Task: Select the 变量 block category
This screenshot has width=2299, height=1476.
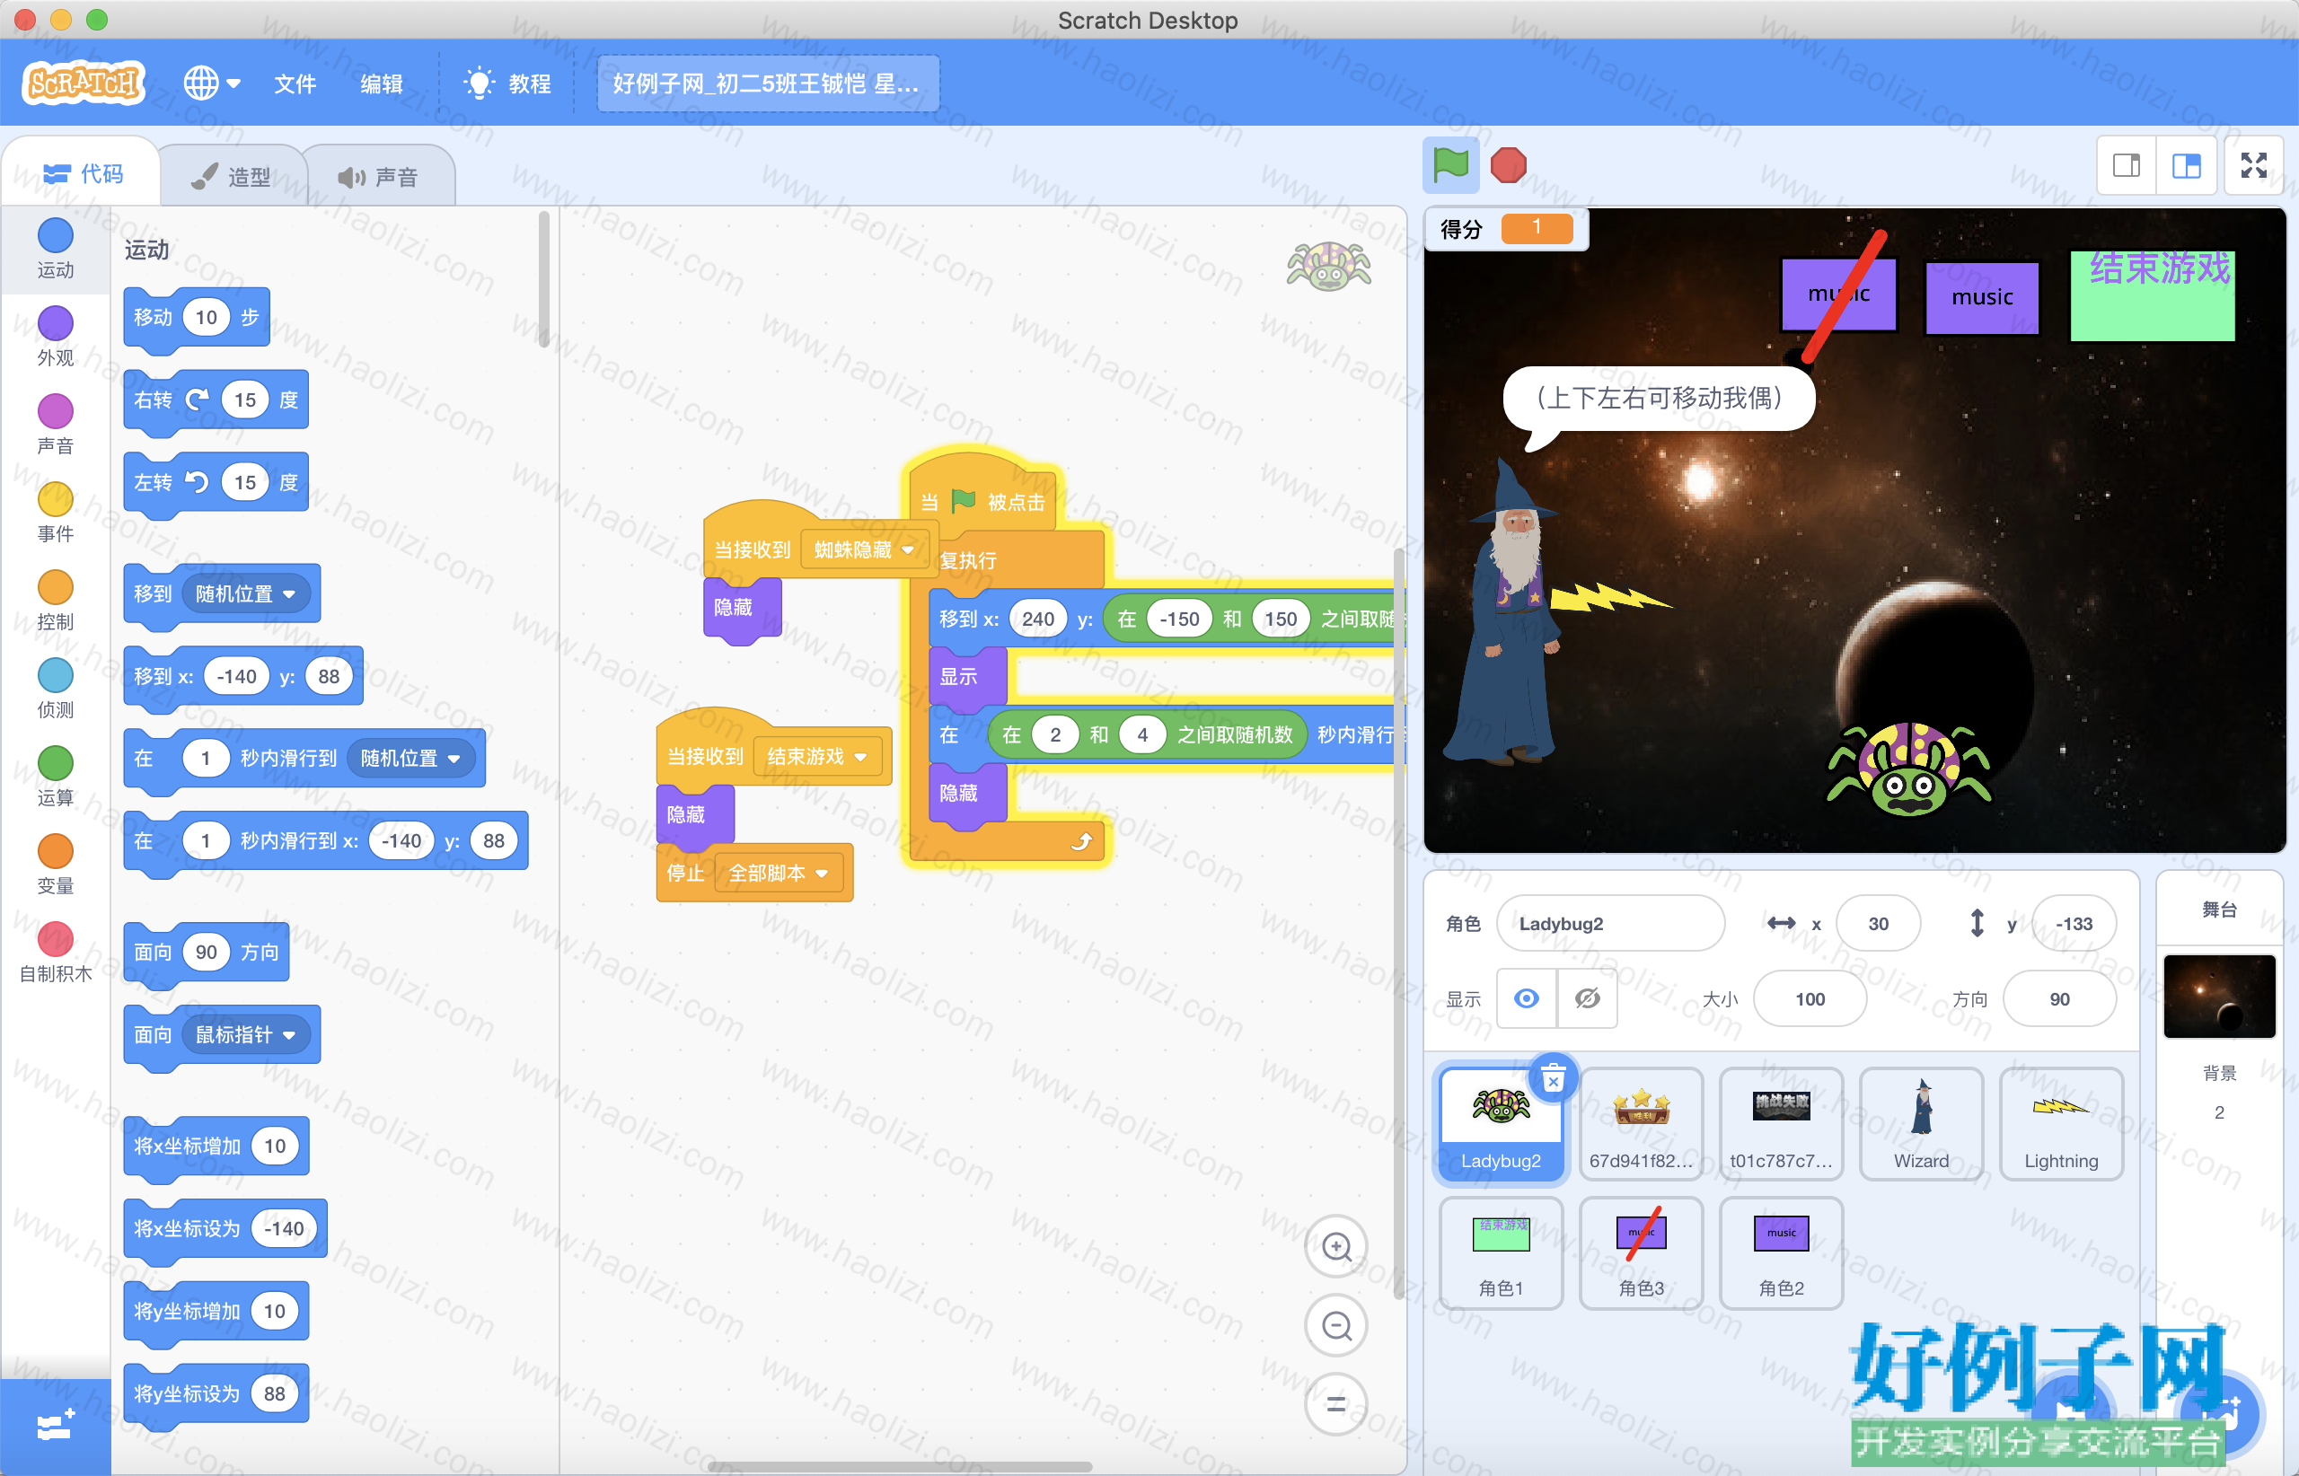Action: [56, 865]
